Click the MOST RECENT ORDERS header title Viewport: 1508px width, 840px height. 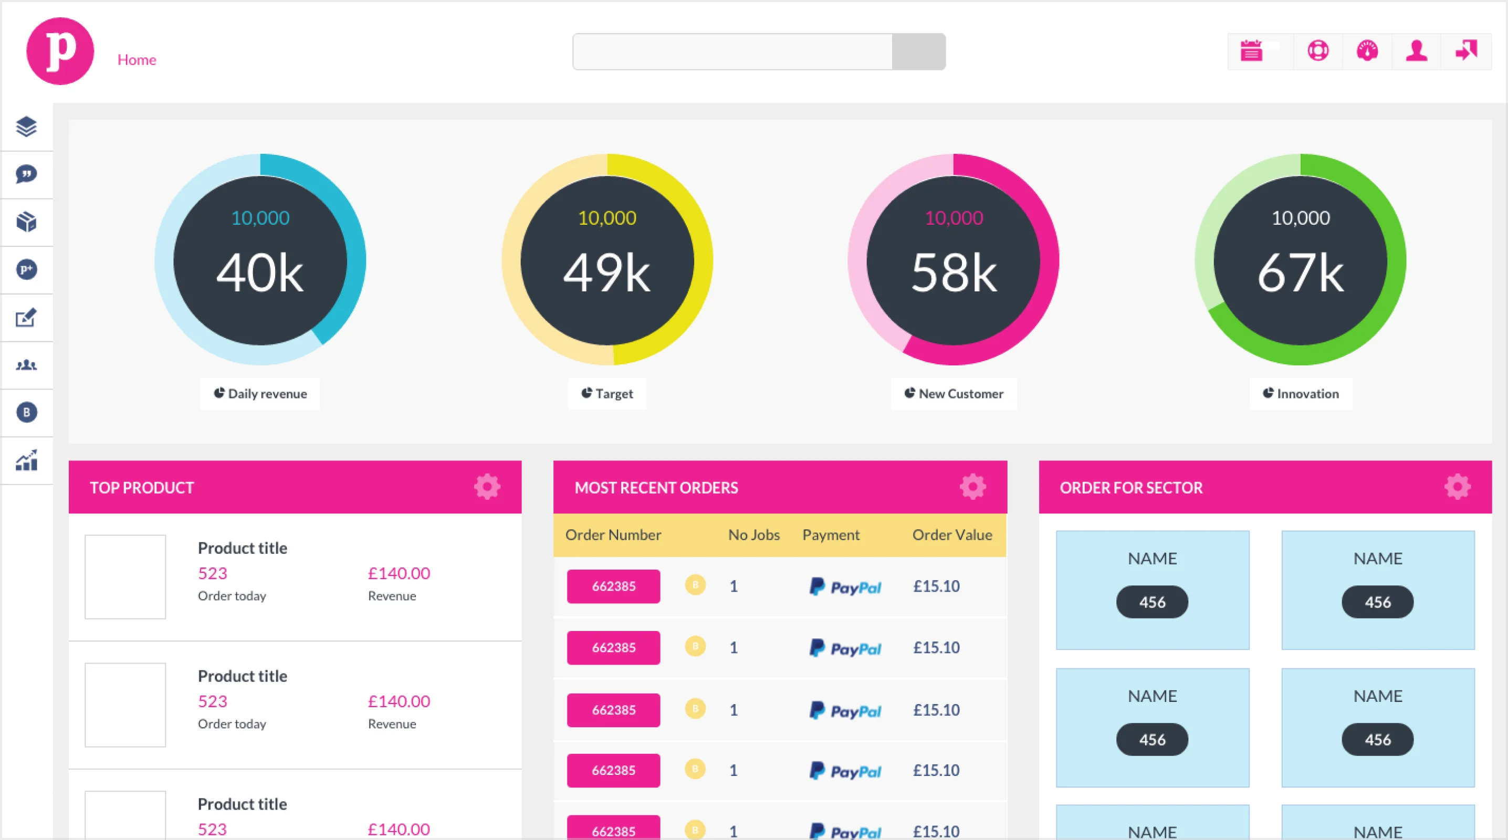(656, 488)
